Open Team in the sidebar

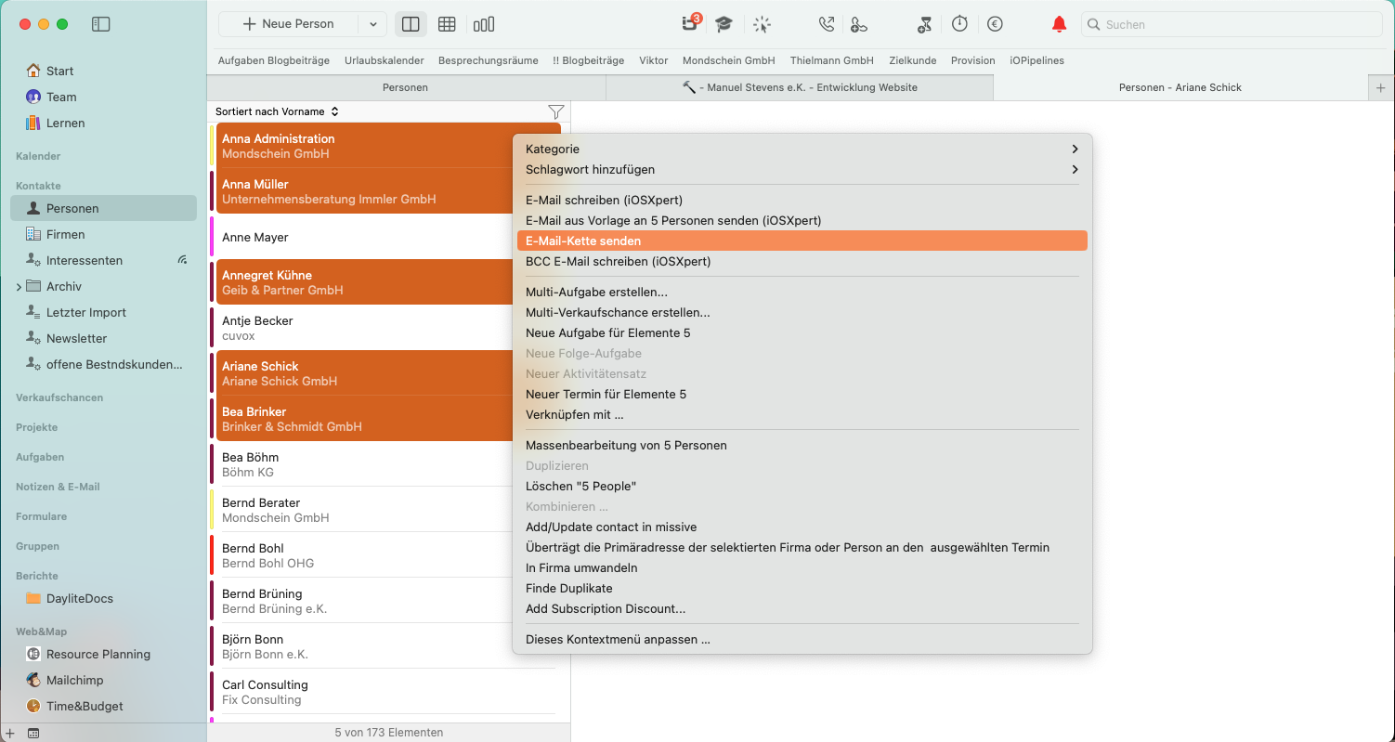point(61,97)
